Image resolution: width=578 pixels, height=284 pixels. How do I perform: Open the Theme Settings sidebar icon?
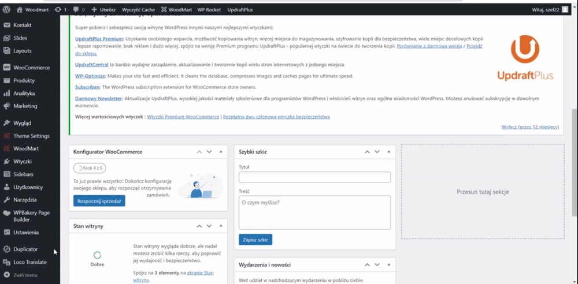[x=6, y=136]
